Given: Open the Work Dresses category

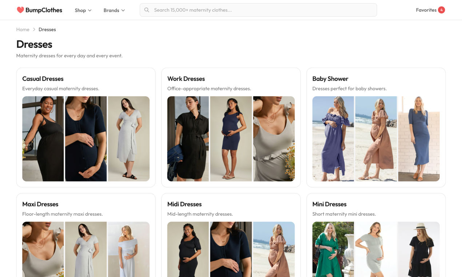Looking at the screenshot, I should (x=186, y=79).
